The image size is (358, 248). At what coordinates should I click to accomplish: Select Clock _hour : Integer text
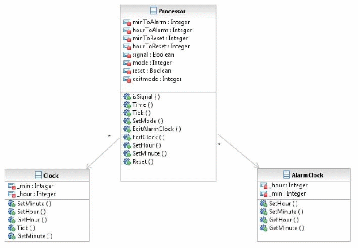point(36,194)
